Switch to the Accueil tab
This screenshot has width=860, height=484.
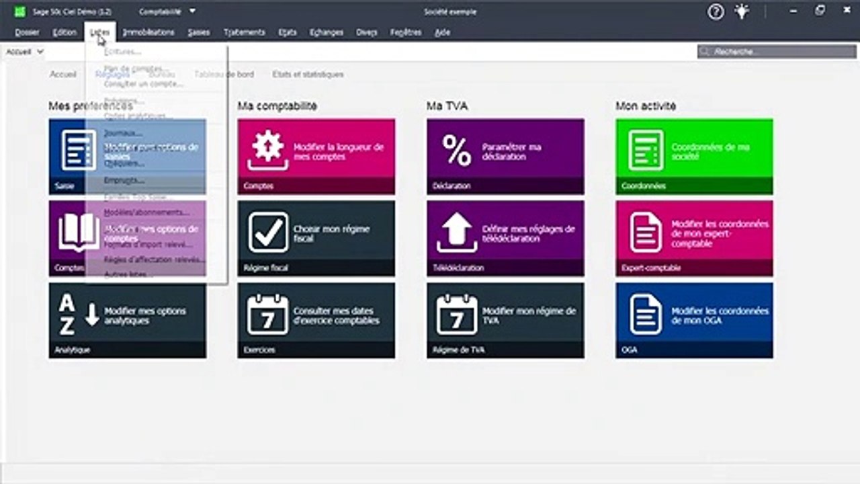63,75
